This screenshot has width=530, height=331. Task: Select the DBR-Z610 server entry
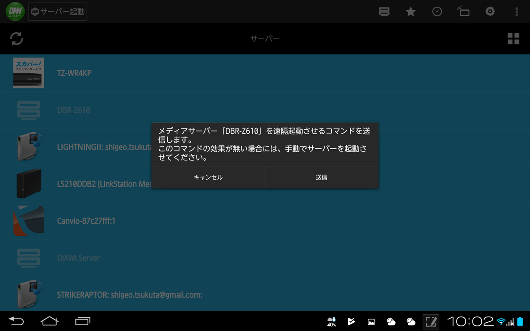coord(265,110)
